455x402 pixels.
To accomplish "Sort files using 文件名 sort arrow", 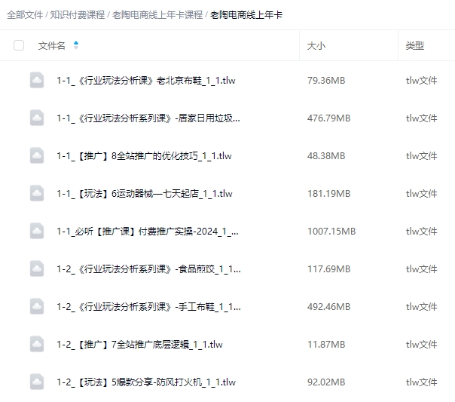I will point(76,46).
